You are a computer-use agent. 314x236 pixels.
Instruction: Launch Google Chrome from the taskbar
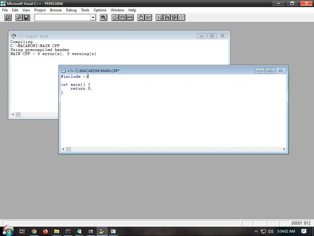point(34,231)
